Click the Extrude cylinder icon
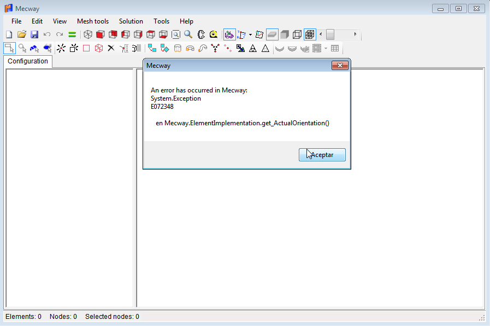This screenshot has width=490, height=326. (x=178, y=48)
